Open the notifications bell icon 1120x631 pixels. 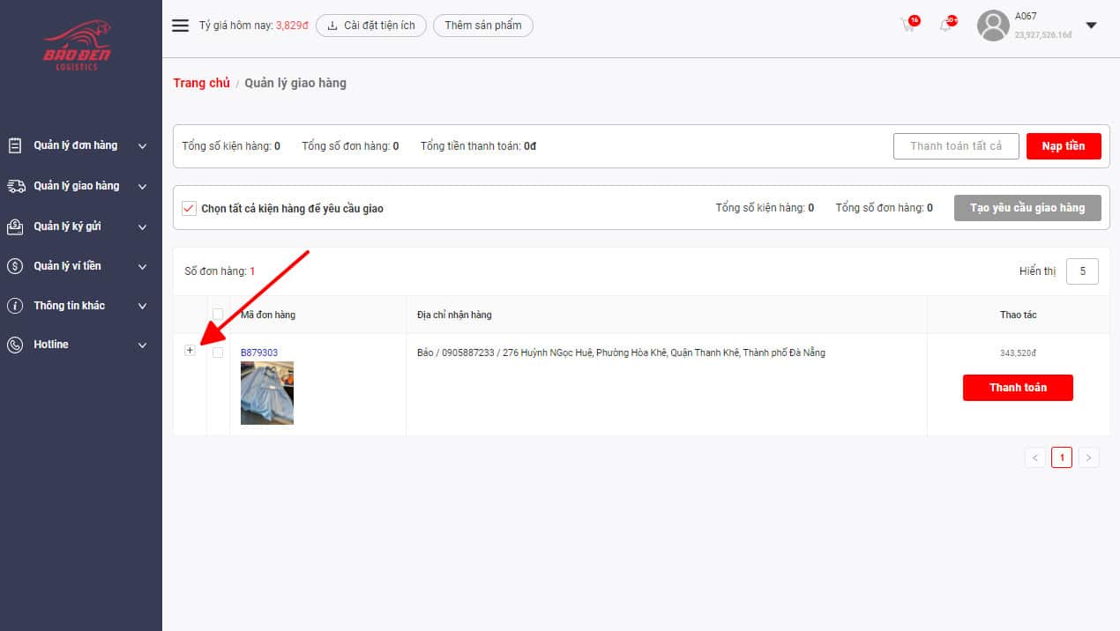tap(945, 25)
